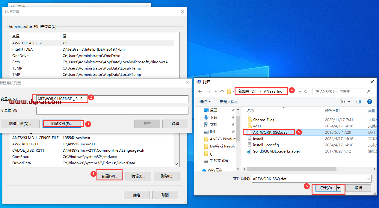Select the DriverData system variable row
Viewport: 379px width, 208px height.
(x=93, y=163)
